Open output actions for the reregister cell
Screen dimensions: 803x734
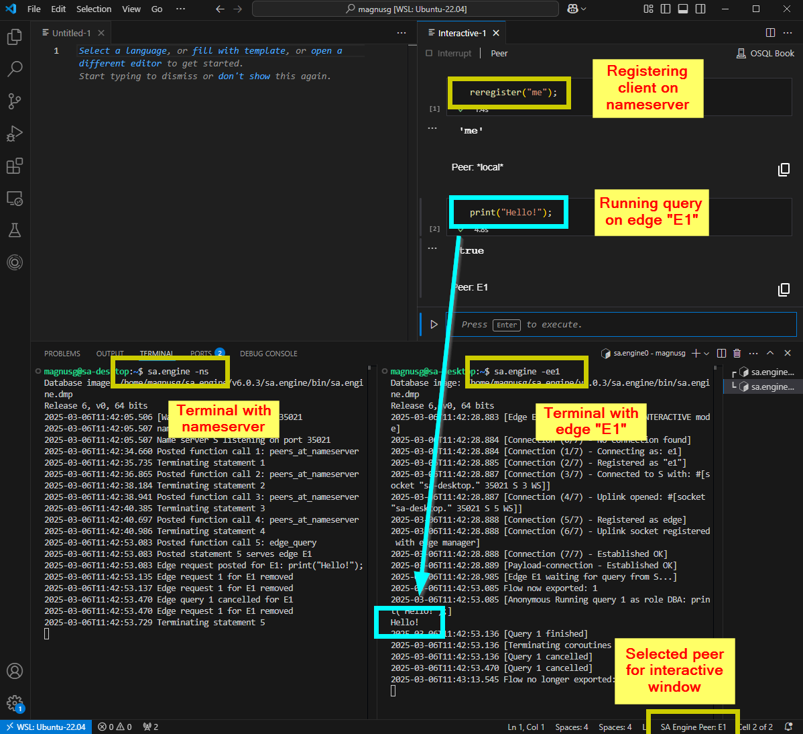(432, 128)
